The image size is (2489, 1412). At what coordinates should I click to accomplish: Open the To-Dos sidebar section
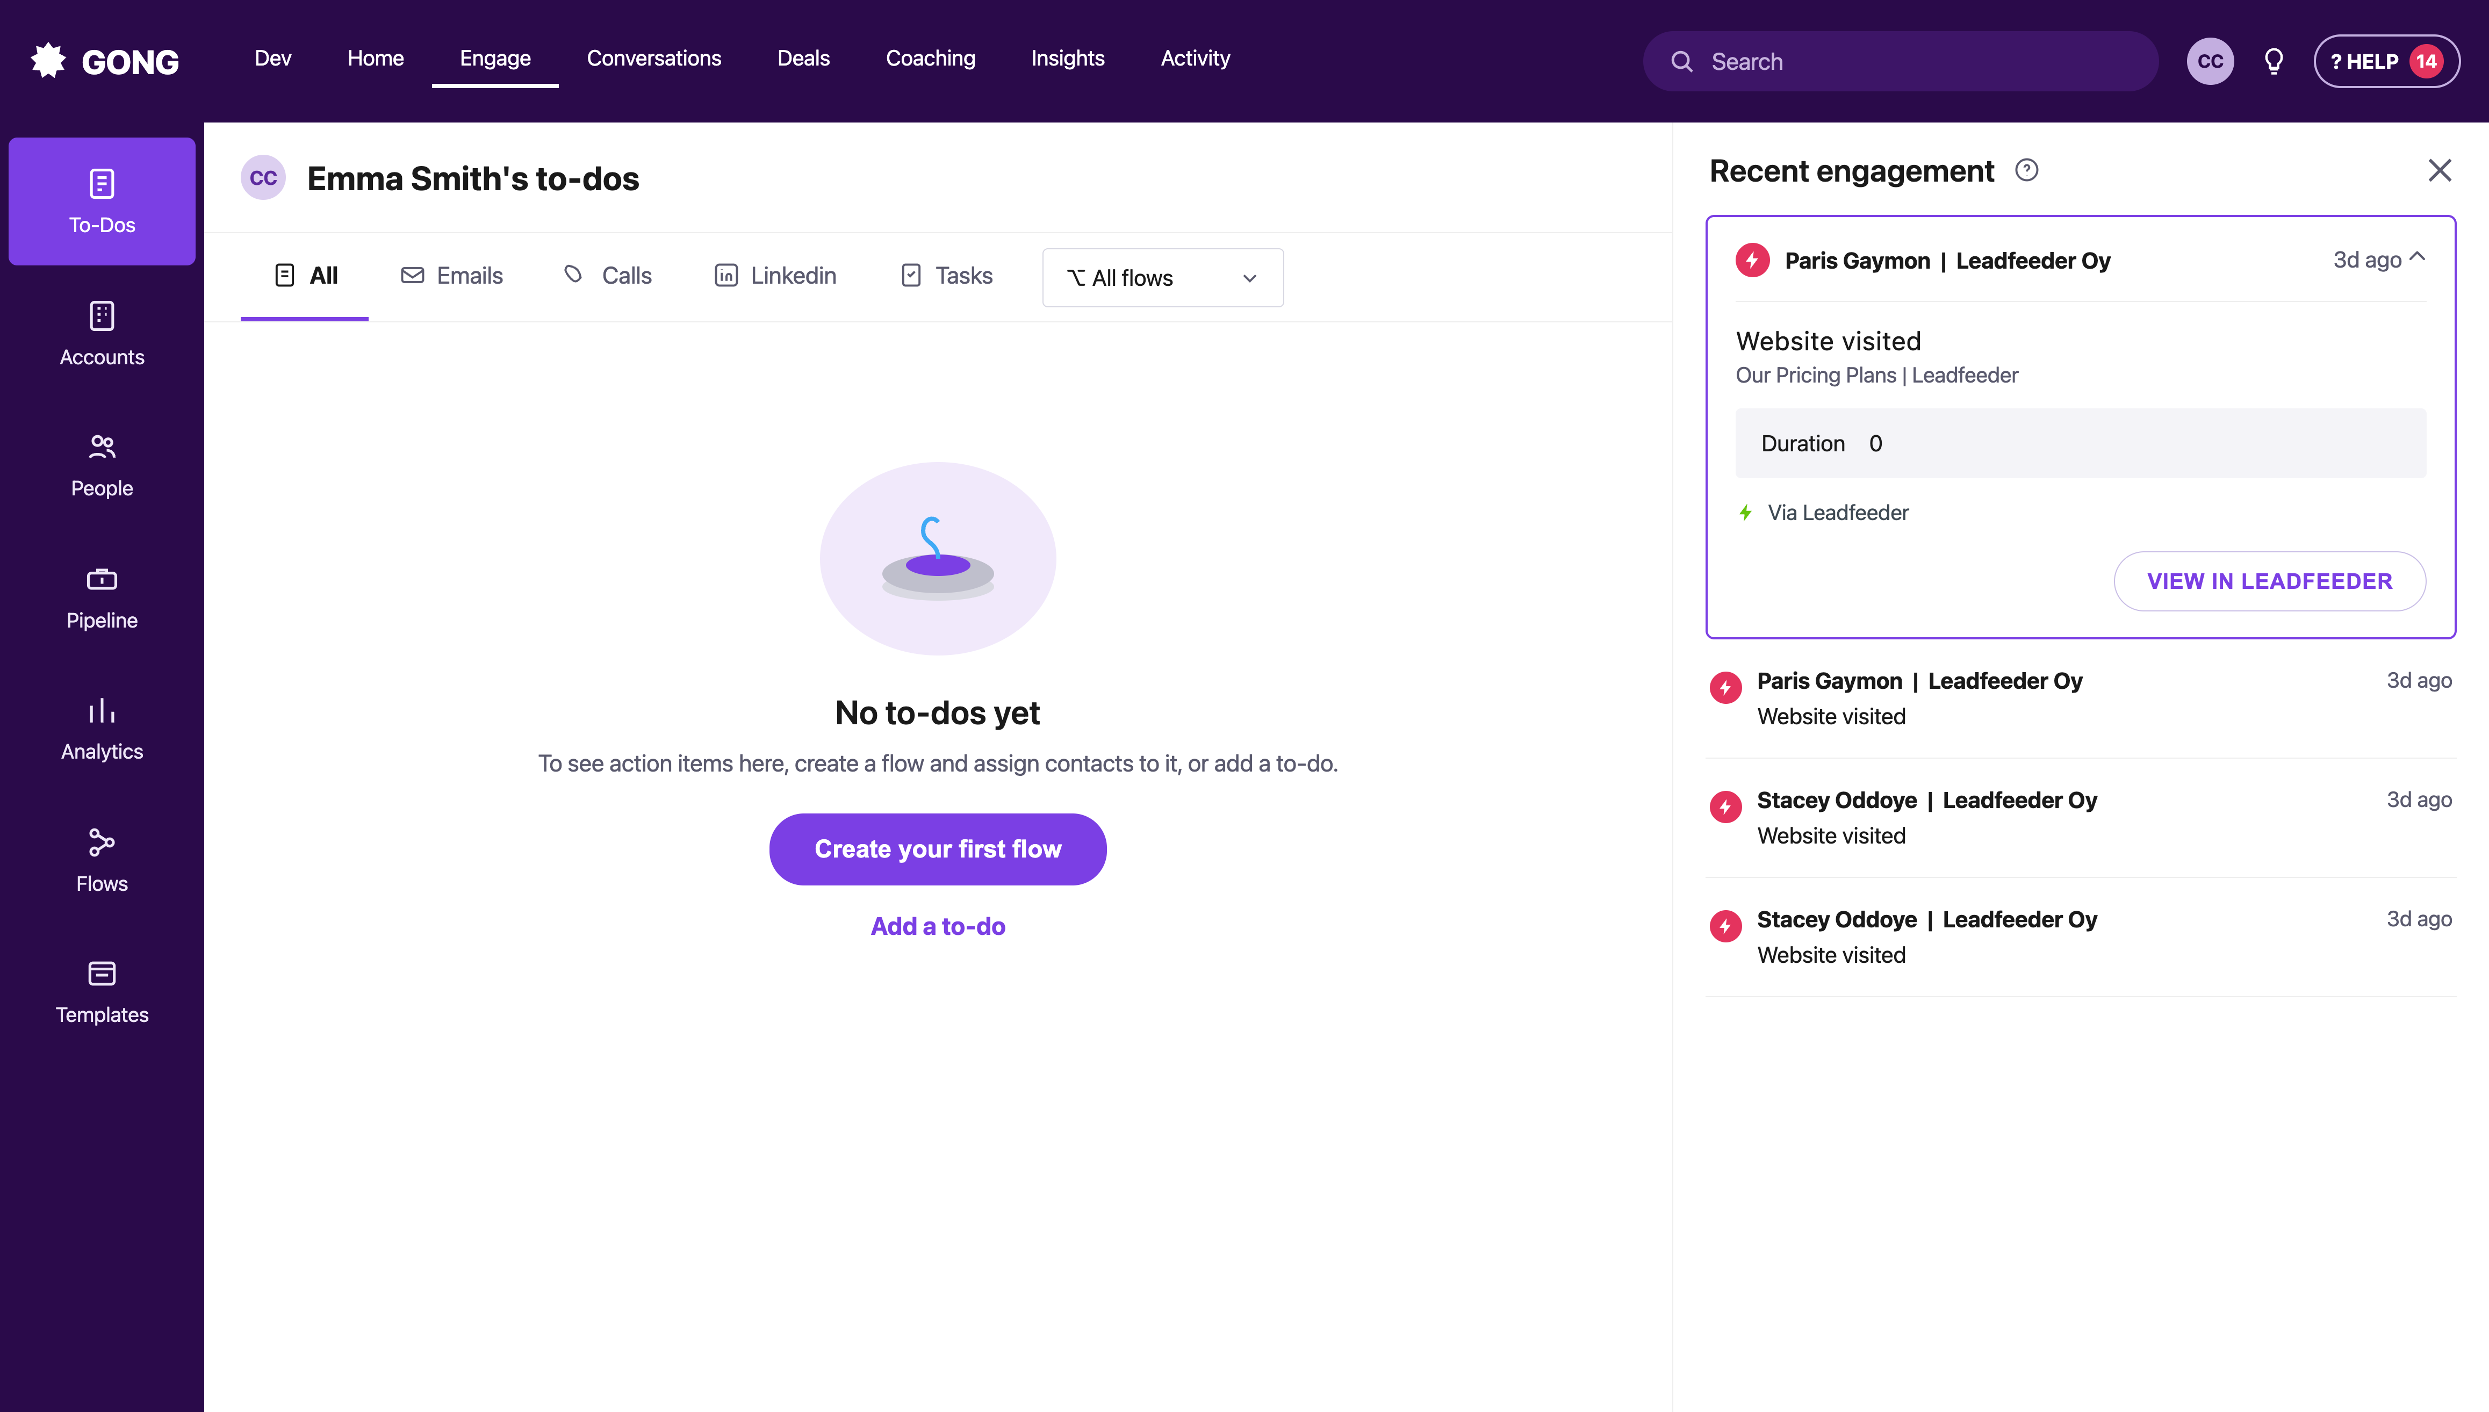click(102, 201)
